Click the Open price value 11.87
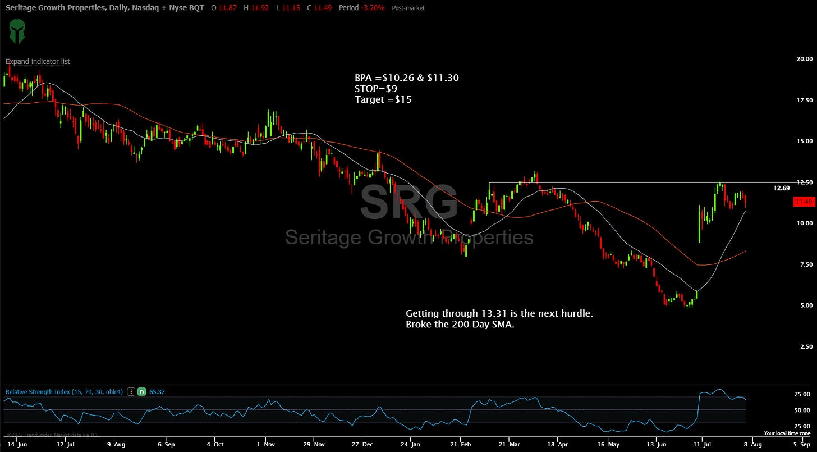This screenshot has height=452, width=817. click(226, 8)
